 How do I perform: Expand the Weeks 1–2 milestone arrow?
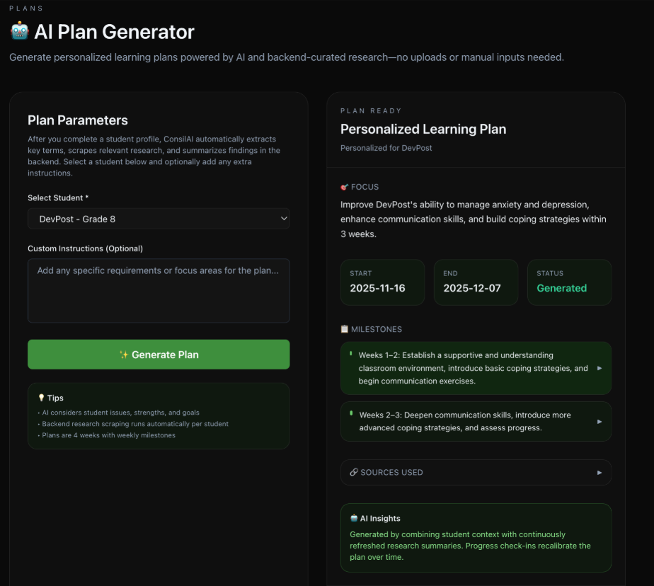click(x=599, y=368)
